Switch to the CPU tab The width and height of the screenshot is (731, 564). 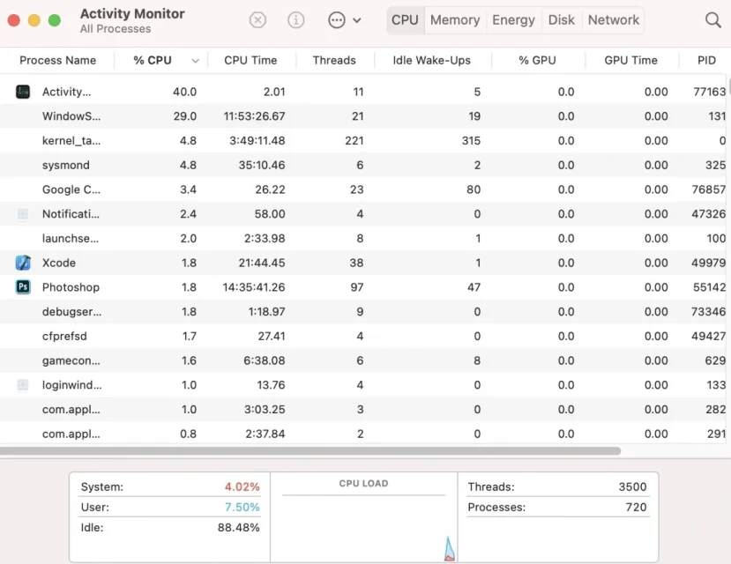coord(405,20)
